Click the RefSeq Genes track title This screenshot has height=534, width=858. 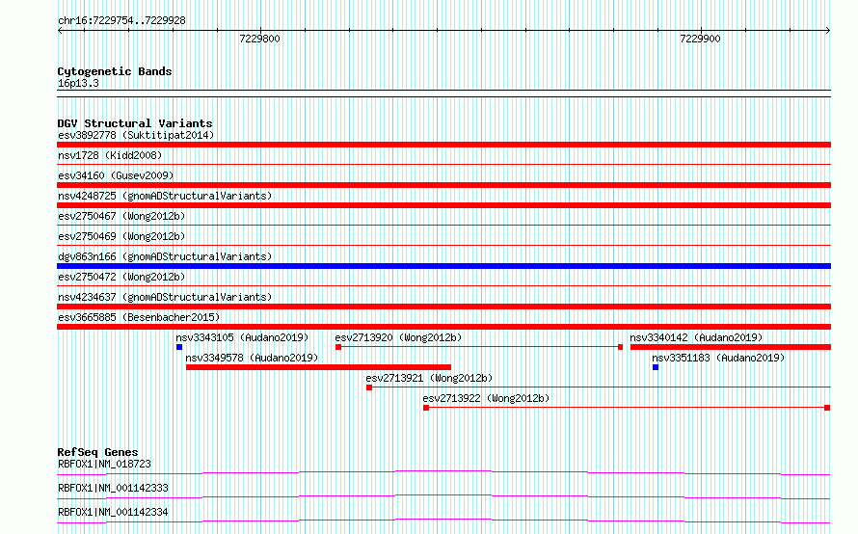pos(97,452)
